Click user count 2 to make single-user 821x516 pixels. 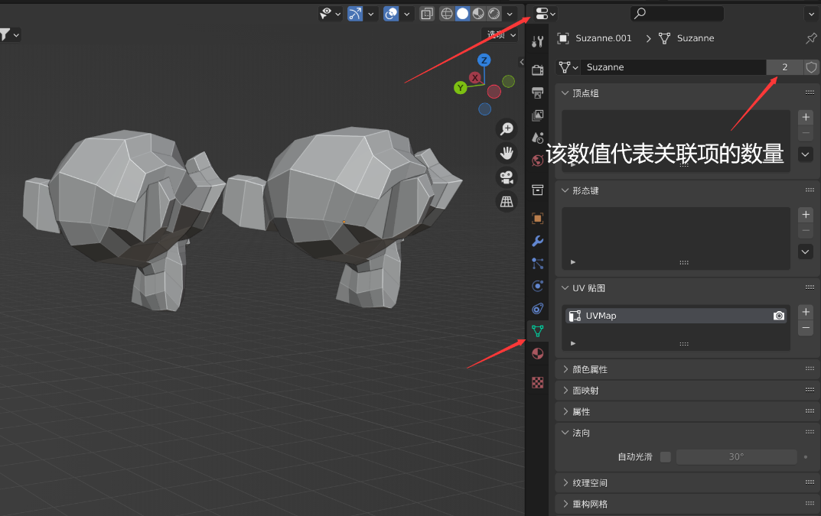(784, 67)
